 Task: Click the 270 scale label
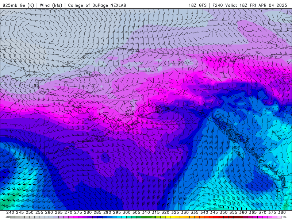coord(68,212)
